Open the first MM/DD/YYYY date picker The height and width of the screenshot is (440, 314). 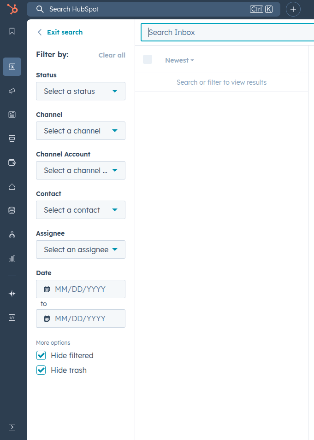(80, 289)
